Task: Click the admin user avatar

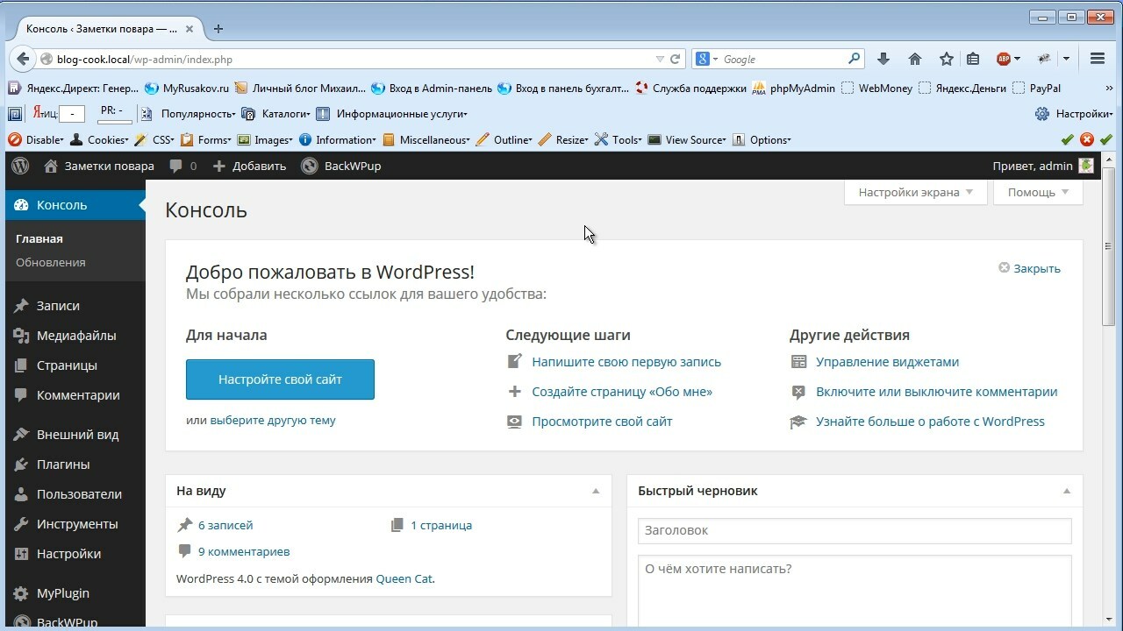Action: pos(1086,166)
